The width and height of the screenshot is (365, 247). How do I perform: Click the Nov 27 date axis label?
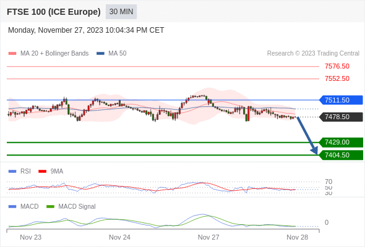click(x=208, y=237)
